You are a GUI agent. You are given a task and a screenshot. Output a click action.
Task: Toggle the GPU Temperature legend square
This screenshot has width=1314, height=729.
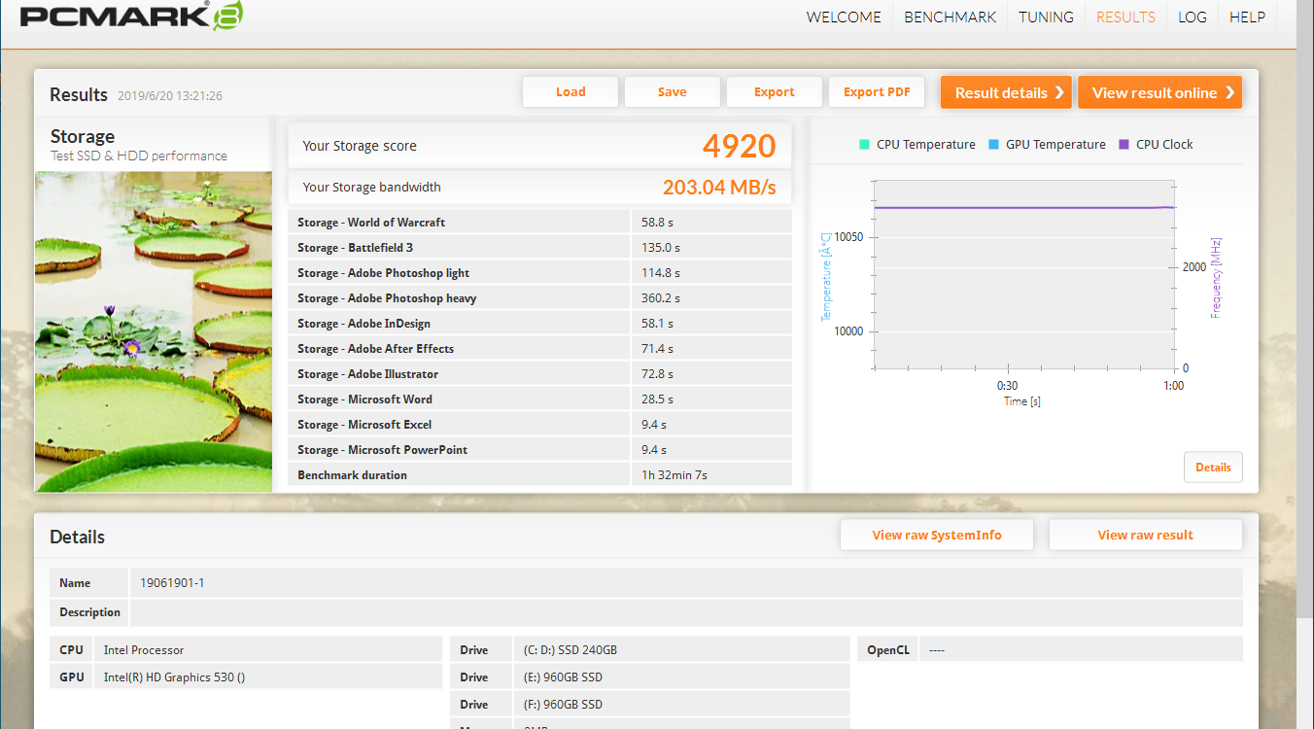[993, 145]
